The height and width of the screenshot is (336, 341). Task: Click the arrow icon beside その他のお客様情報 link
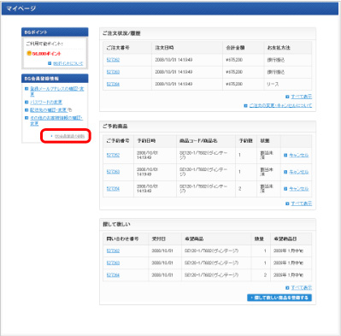pos(26,118)
